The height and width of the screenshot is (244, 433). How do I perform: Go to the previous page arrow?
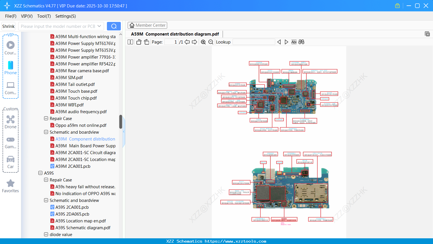[187, 42]
